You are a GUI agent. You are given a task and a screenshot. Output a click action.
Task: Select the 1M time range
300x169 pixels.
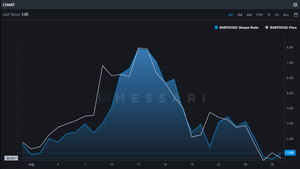tap(230, 15)
